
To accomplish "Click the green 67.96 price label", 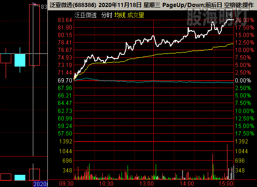I will point(65,88).
